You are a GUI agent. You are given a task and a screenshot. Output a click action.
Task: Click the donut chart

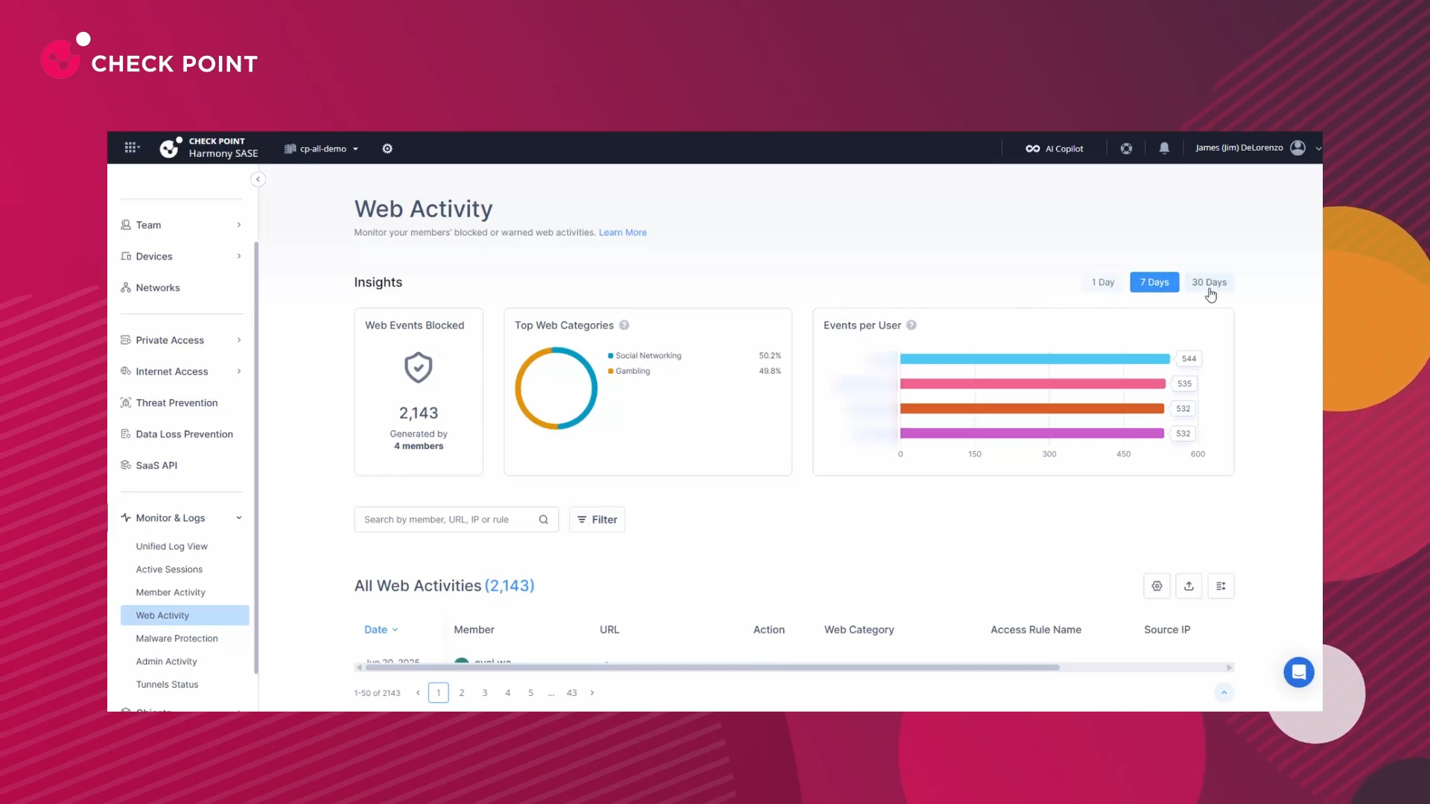click(x=556, y=388)
